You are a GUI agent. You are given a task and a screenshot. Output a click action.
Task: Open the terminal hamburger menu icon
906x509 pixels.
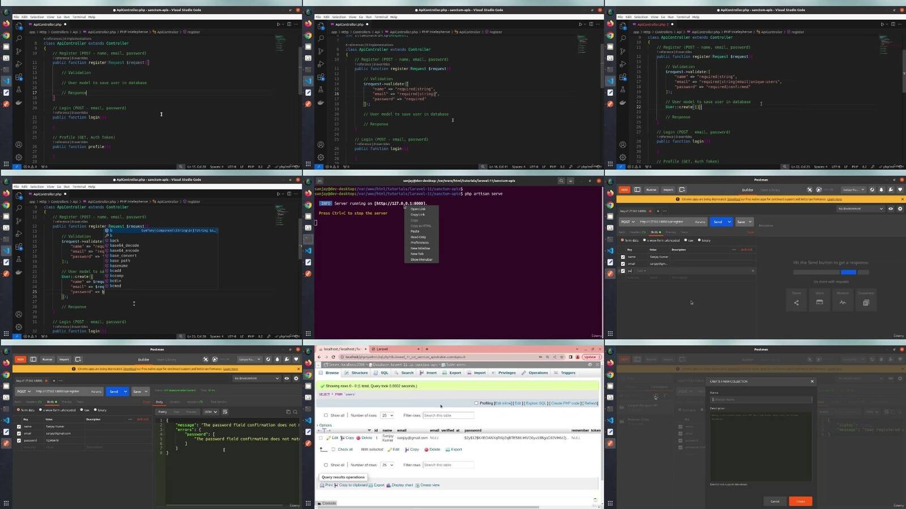(570, 181)
